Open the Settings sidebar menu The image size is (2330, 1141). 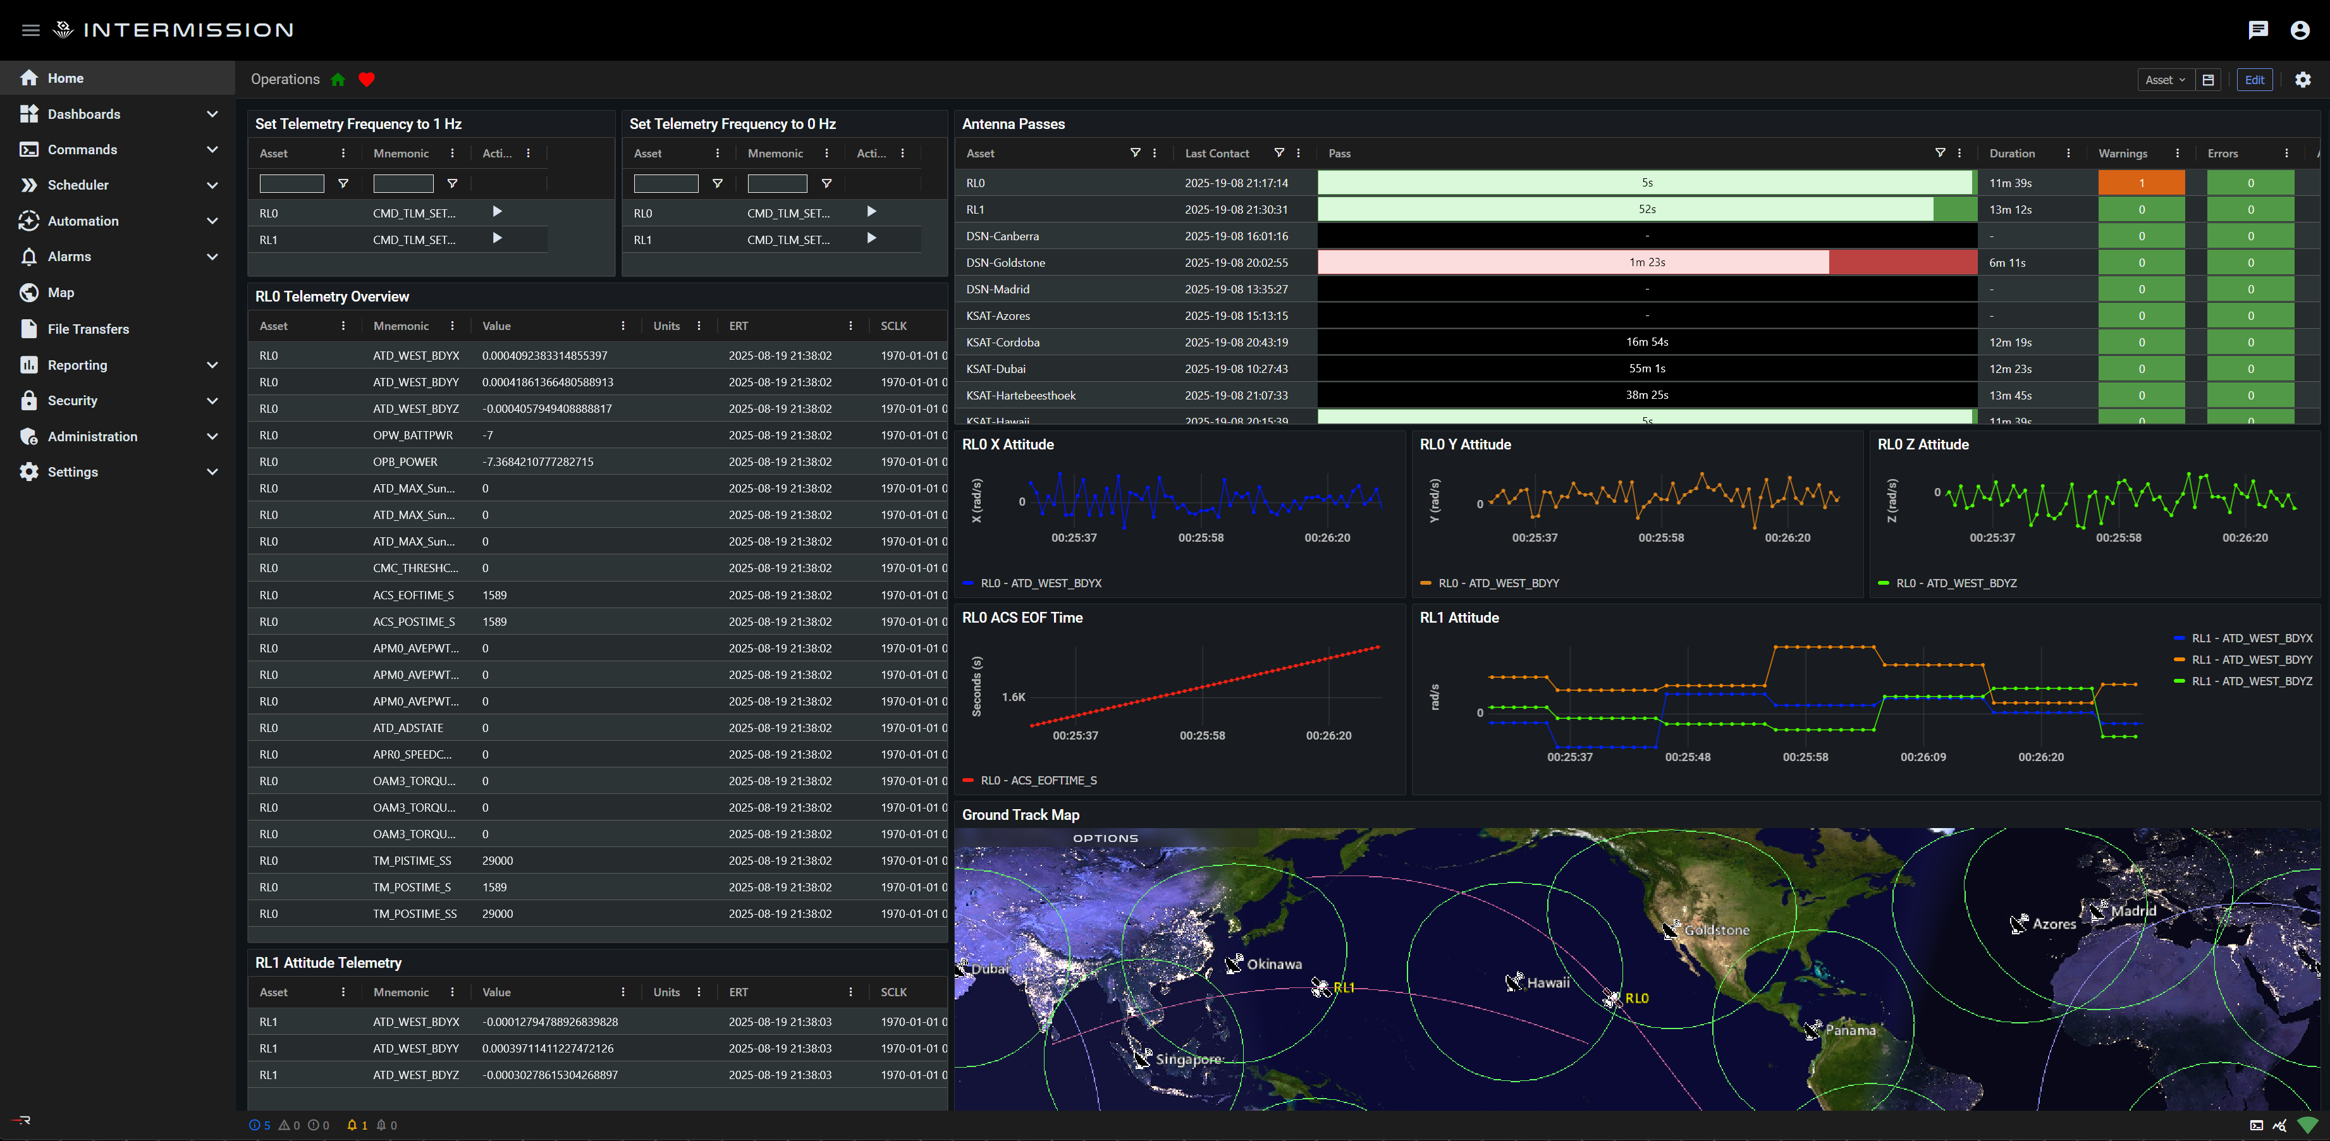point(118,472)
